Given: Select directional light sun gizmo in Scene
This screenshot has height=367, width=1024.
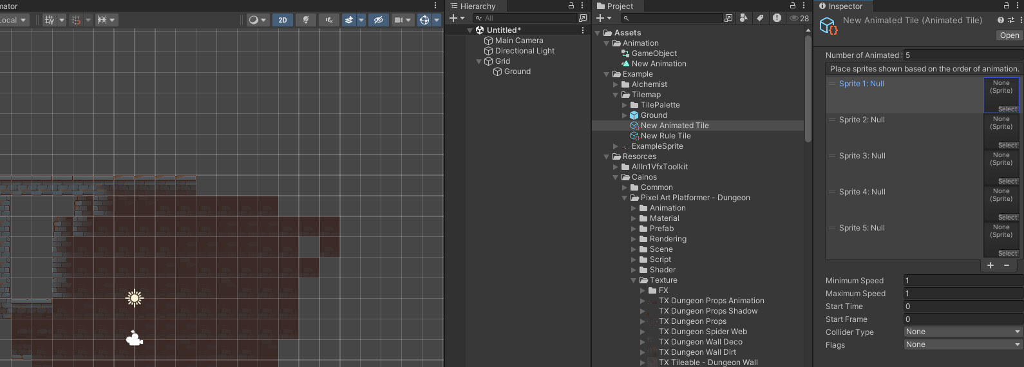Looking at the screenshot, I should [135, 298].
